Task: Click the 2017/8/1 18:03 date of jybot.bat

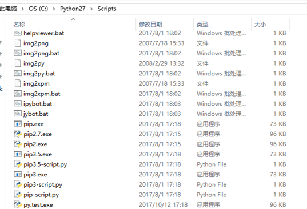Action: click(x=160, y=114)
